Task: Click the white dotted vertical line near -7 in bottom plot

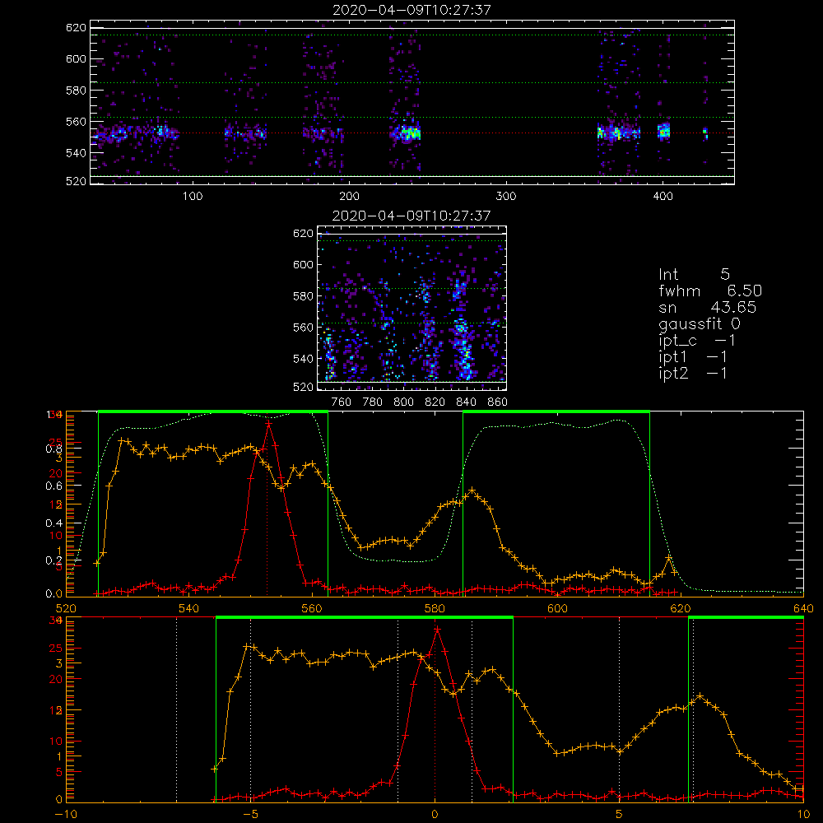Action: (x=176, y=709)
